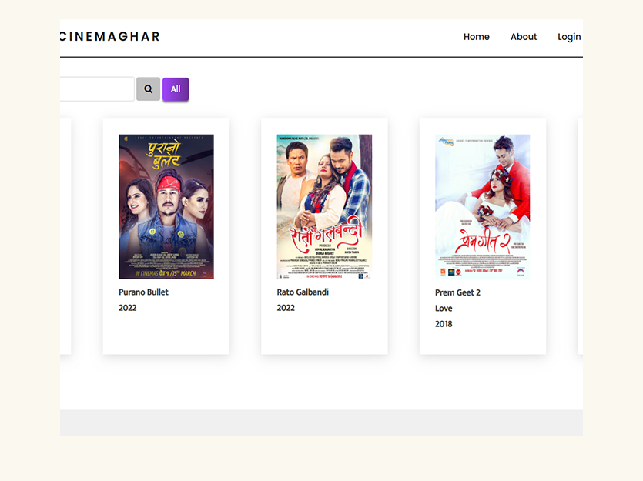This screenshot has width=643, height=481.
Task: Click the 2022 year under Rato Galbandi
Action: [x=286, y=308]
